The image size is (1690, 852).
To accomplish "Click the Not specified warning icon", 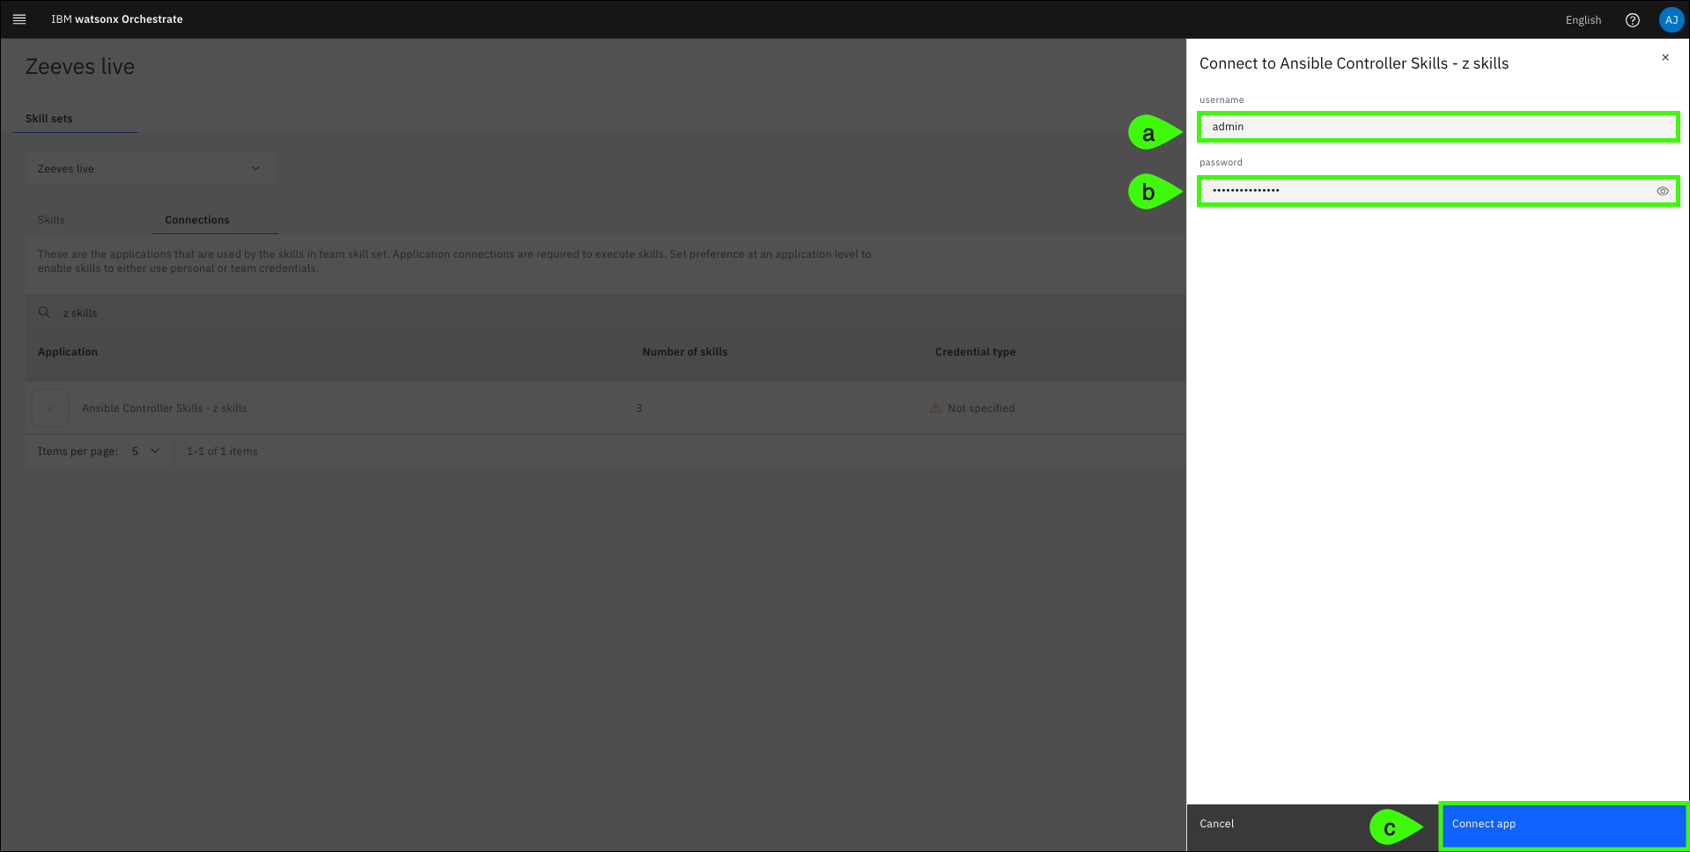I will tap(935, 408).
